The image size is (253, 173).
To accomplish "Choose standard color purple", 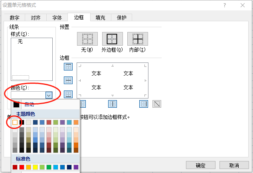I will pos(76,167).
